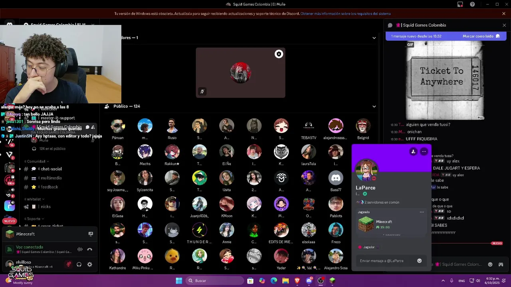This screenshot has height=287, width=511.
Task: Click the taskbar Buscar search box
Action: [215, 281]
